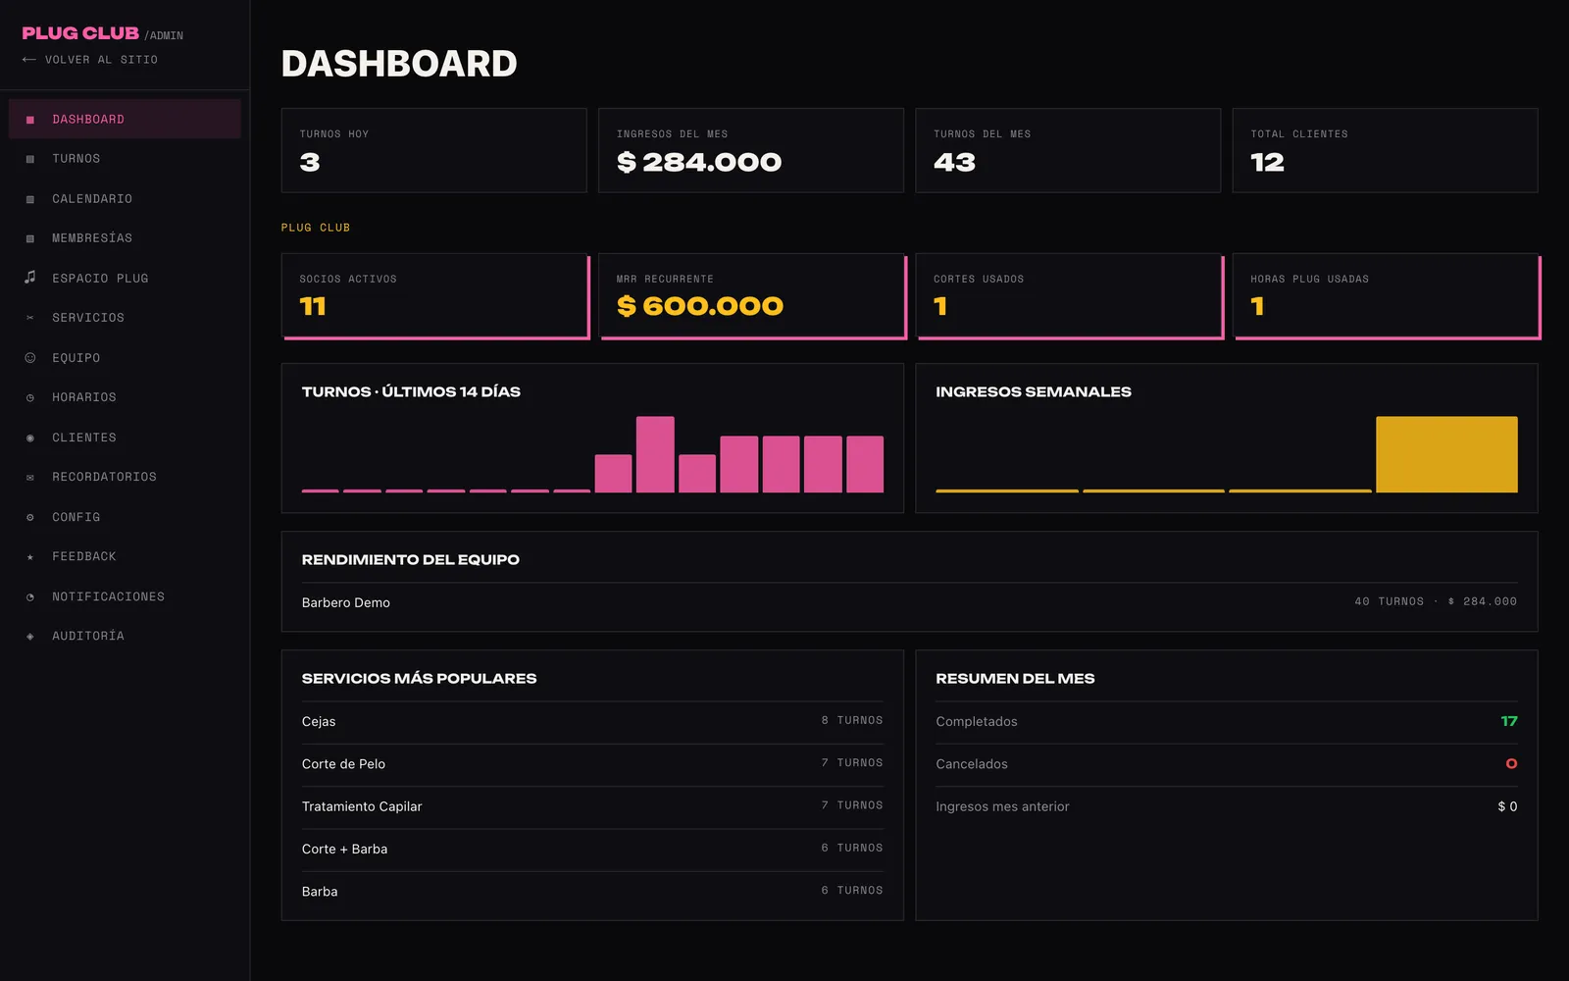
Task: Click the Ingresos mes anterior row
Action: click(x=1227, y=806)
